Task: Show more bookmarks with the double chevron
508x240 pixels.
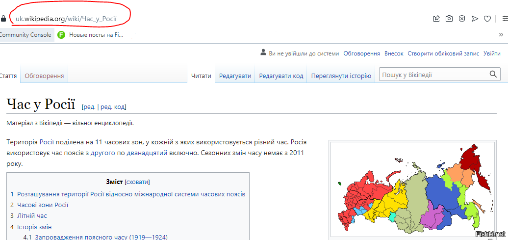Action: 501,35
